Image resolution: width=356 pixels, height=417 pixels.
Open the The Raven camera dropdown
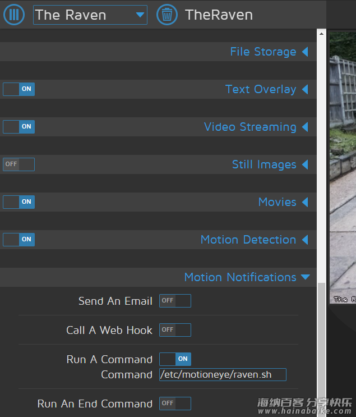[90, 15]
